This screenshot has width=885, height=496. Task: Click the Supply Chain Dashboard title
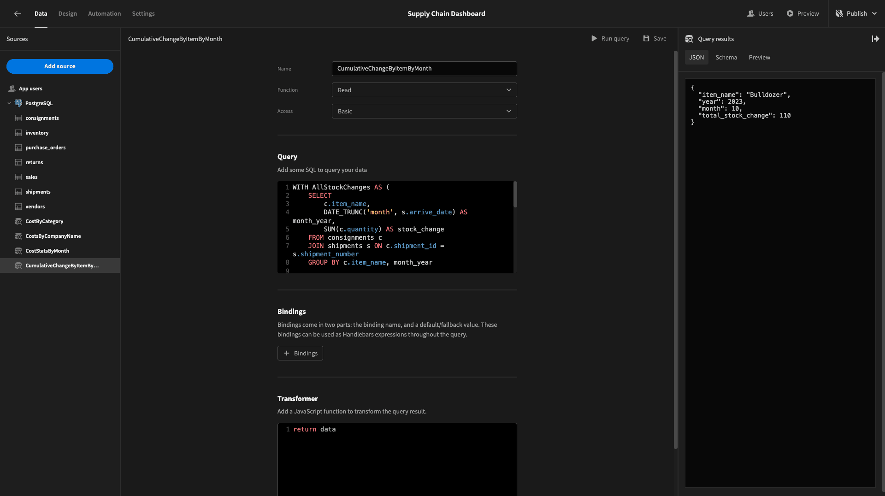[446, 14]
